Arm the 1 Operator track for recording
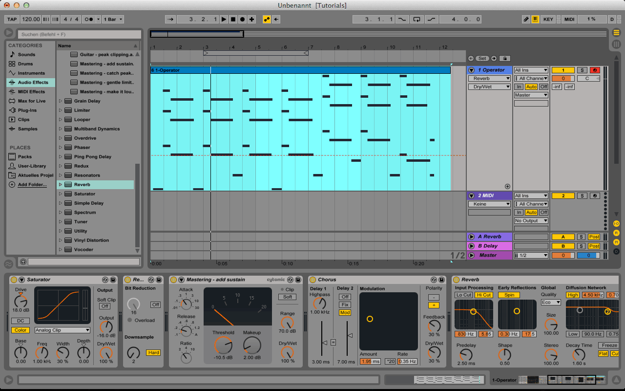The width and height of the screenshot is (625, 391). (x=594, y=70)
